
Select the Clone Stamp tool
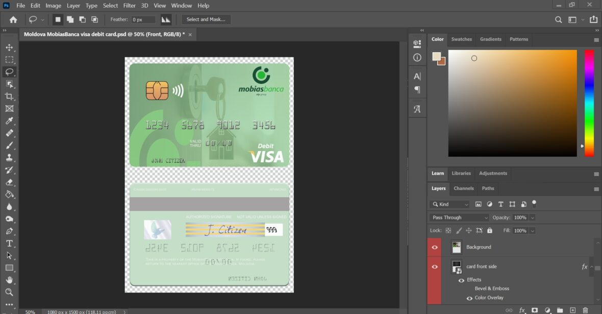[9, 158]
